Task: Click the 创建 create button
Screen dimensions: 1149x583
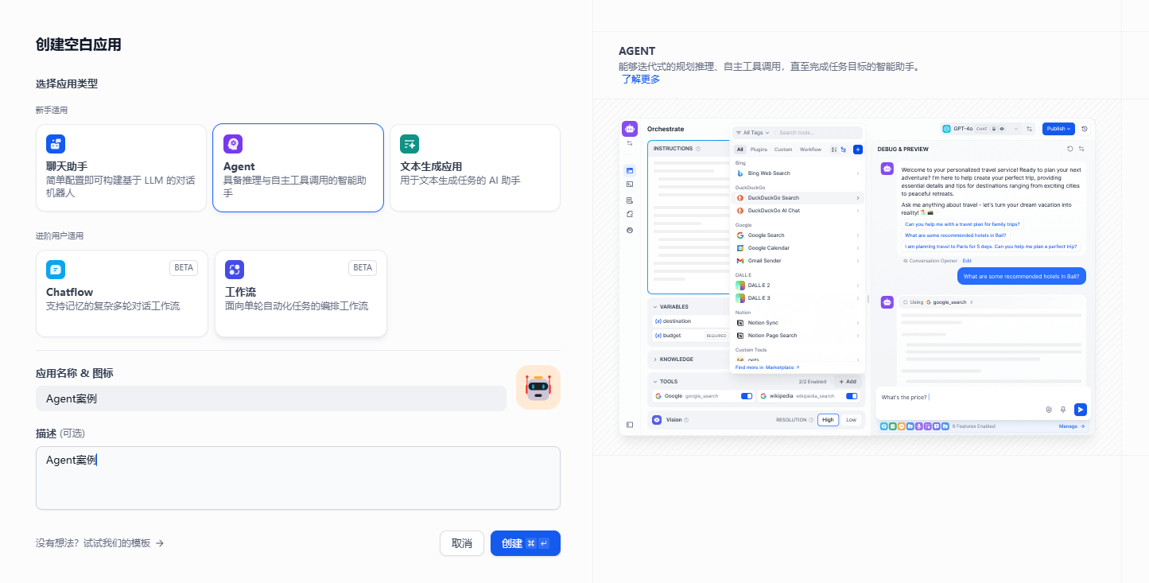Action: click(x=525, y=543)
